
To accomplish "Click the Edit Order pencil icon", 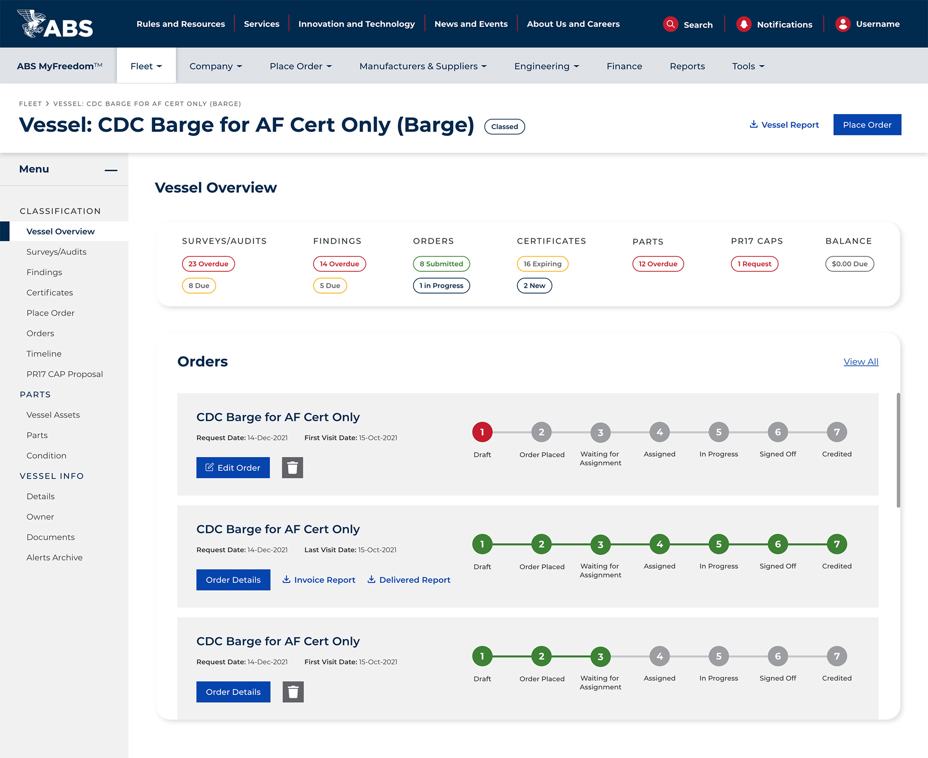I will click(210, 467).
